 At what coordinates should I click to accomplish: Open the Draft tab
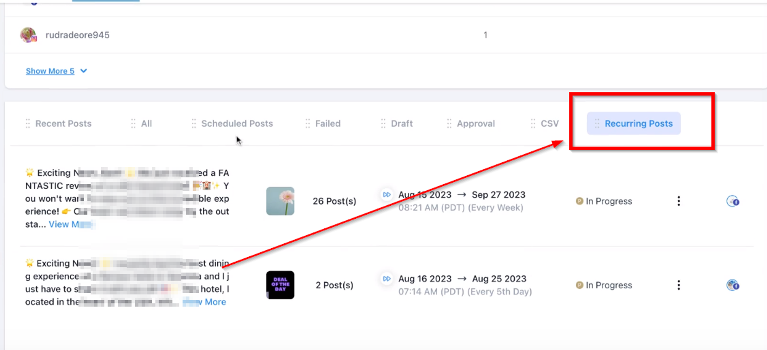[x=402, y=124]
